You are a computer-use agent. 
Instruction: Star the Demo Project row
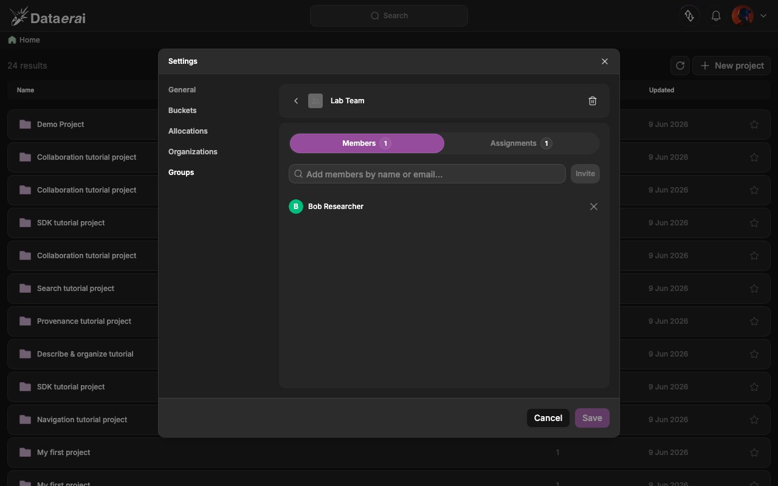(x=754, y=125)
